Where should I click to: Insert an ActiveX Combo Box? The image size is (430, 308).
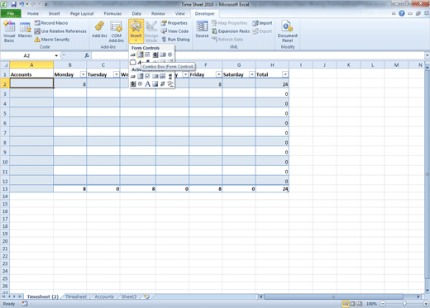coord(141,76)
